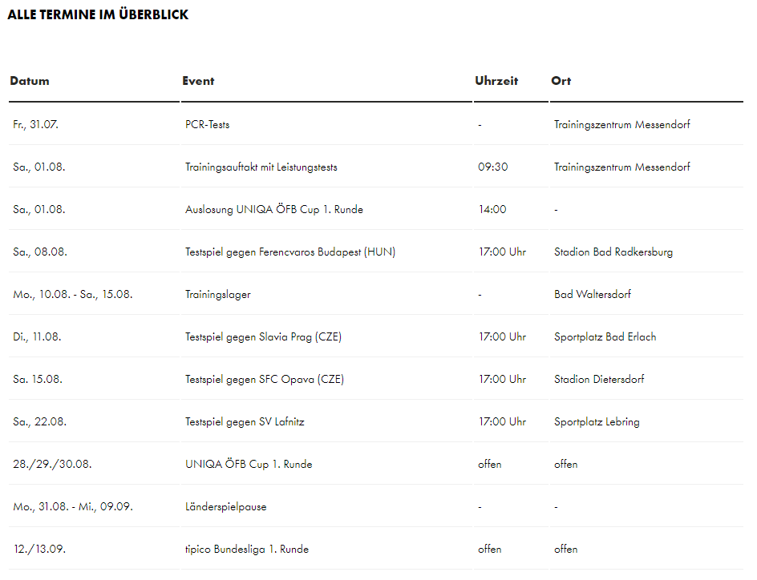The image size is (757, 580).
Task: Click the Uhrzeit column header
Action: [x=496, y=81]
